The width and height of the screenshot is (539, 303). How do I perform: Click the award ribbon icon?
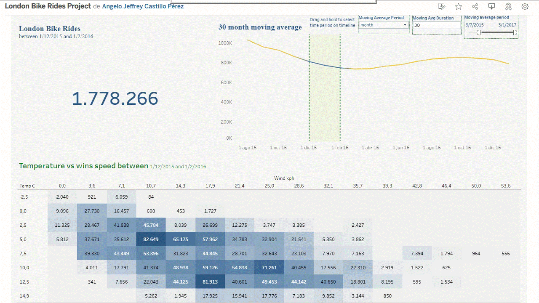pyautogui.click(x=508, y=6)
